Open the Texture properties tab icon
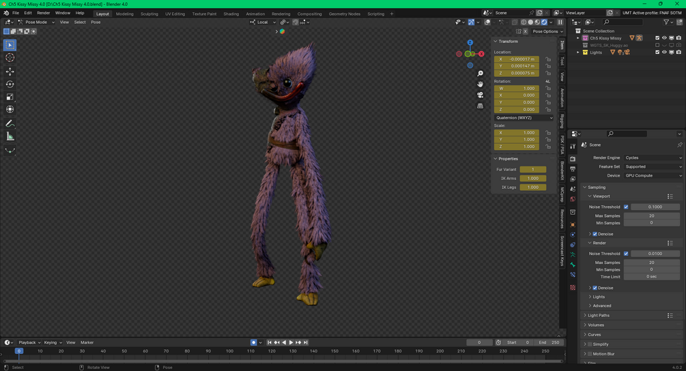Viewport: 686px width, 371px height. [572, 288]
